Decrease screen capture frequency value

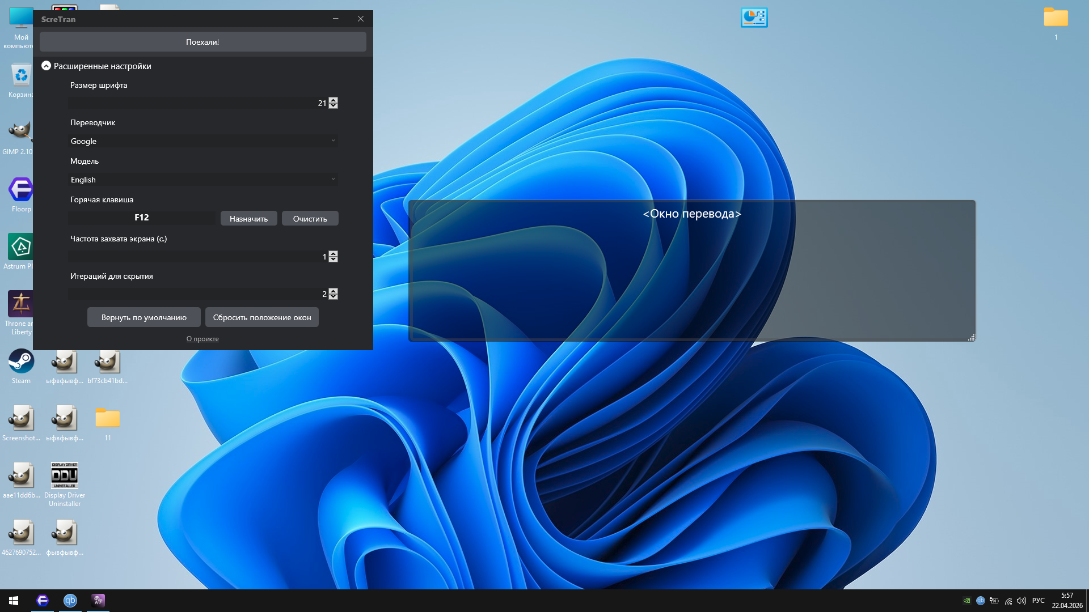coord(333,260)
